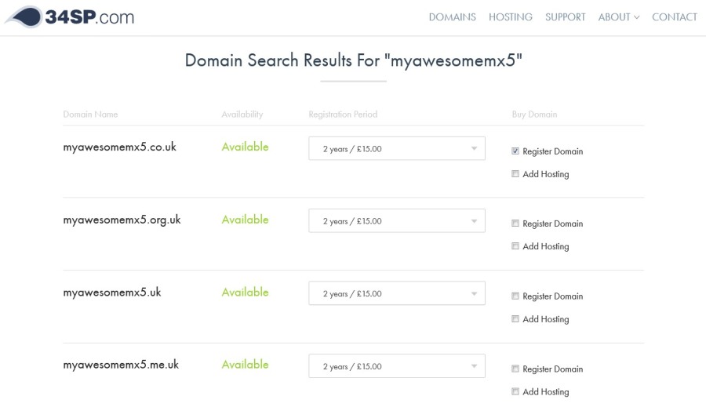The image size is (706, 407).
Task: Select the myawesomemx5.me.uk domain name text
Action: (x=121, y=365)
